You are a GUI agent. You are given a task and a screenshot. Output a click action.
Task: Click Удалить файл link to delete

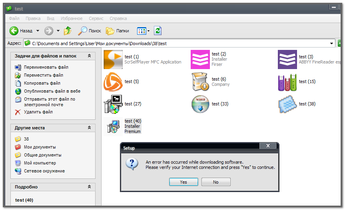38,112
